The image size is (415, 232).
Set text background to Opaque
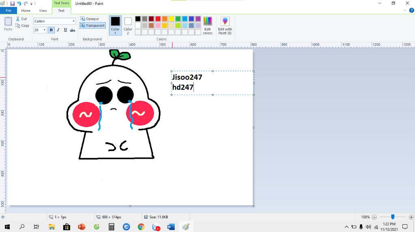click(x=90, y=19)
